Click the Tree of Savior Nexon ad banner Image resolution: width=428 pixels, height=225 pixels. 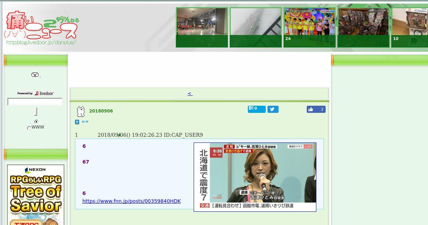[x=36, y=195]
